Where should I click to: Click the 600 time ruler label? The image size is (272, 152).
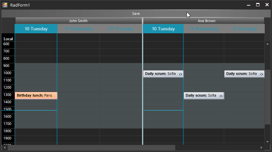click(6, 44)
